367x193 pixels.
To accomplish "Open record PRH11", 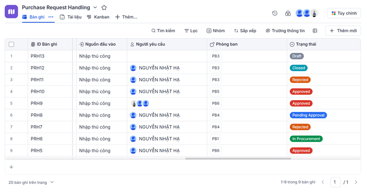I will (37, 80).
